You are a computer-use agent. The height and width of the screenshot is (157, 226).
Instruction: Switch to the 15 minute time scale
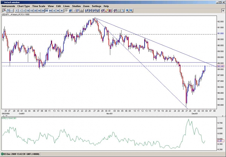(31, 10)
